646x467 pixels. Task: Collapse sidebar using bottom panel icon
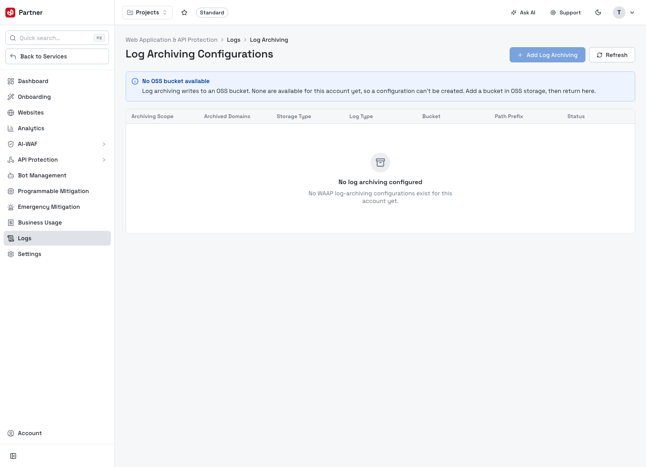pyautogui.click(x=13, y=456)
